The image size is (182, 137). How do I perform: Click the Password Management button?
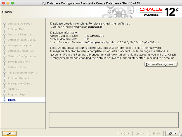[161, 64]
